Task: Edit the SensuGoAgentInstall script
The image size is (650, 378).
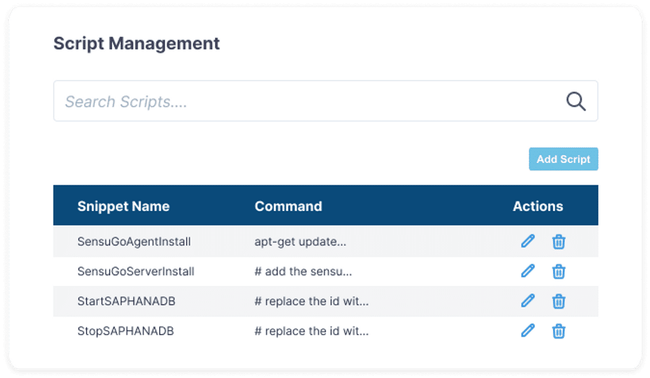Action: point(527,241)
